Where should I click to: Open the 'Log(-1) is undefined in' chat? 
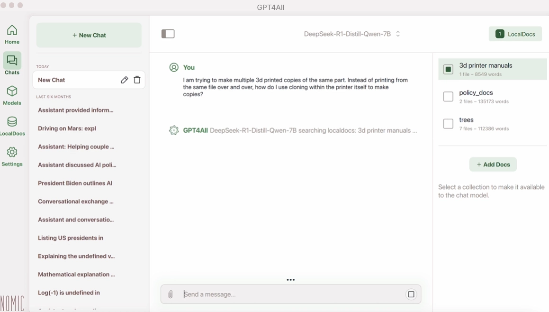click(x=69, y=293)
